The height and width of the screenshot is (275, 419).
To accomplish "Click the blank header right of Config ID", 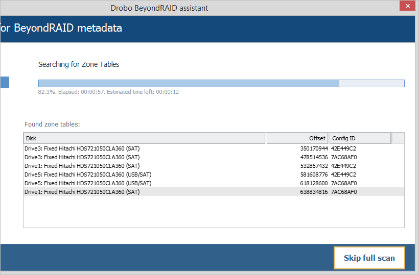I will 398,138.
